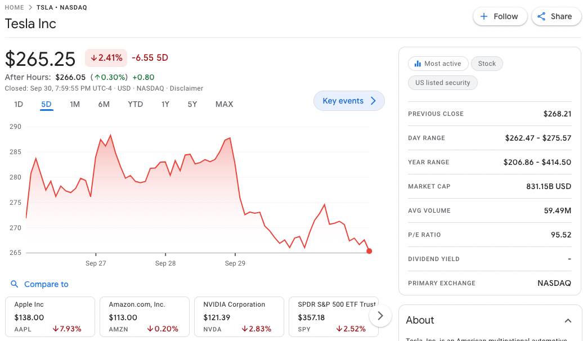Switch to the MAX chart range
The height and width of the screenshot is (341, 583).
[224, 104]
